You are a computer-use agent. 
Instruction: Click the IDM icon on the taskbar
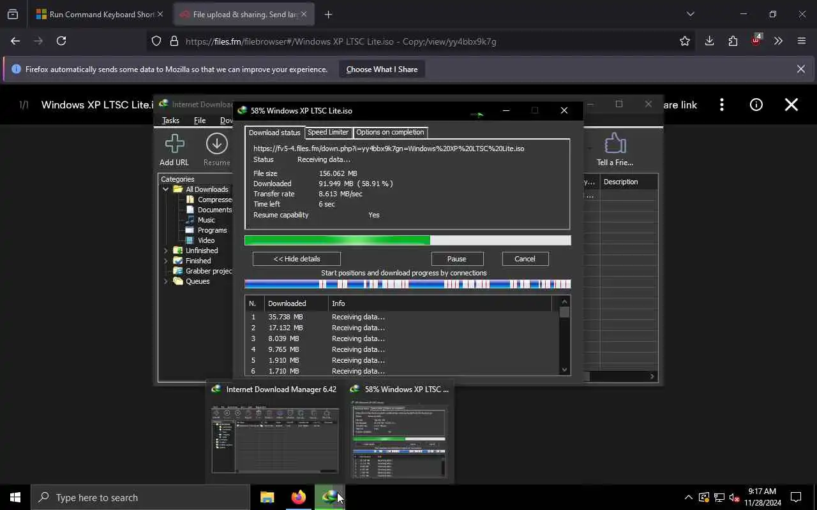330,497
